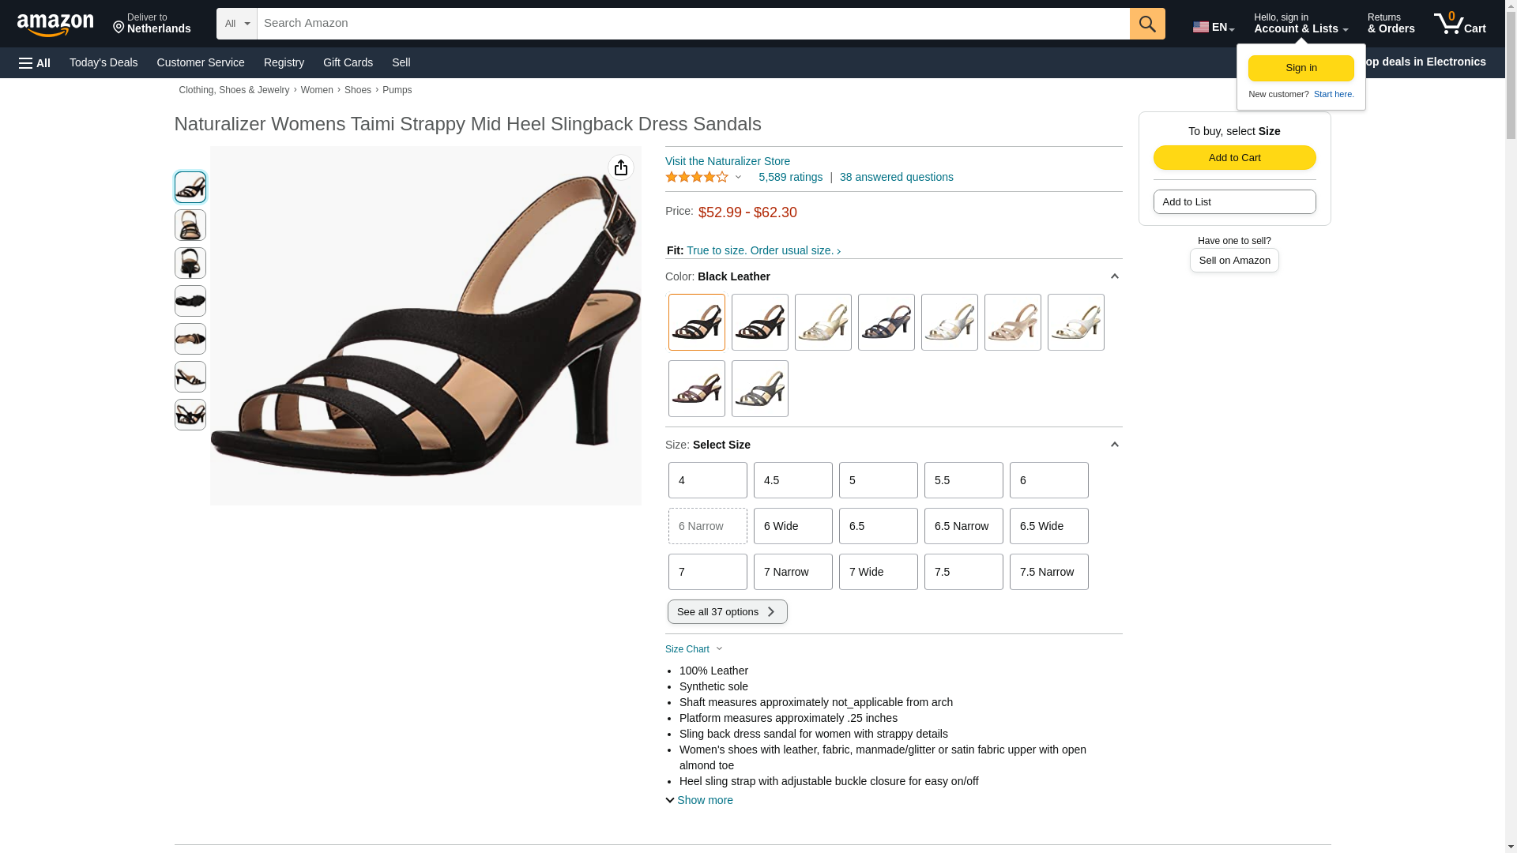Open the search category All dropdown

coord(236,24)
